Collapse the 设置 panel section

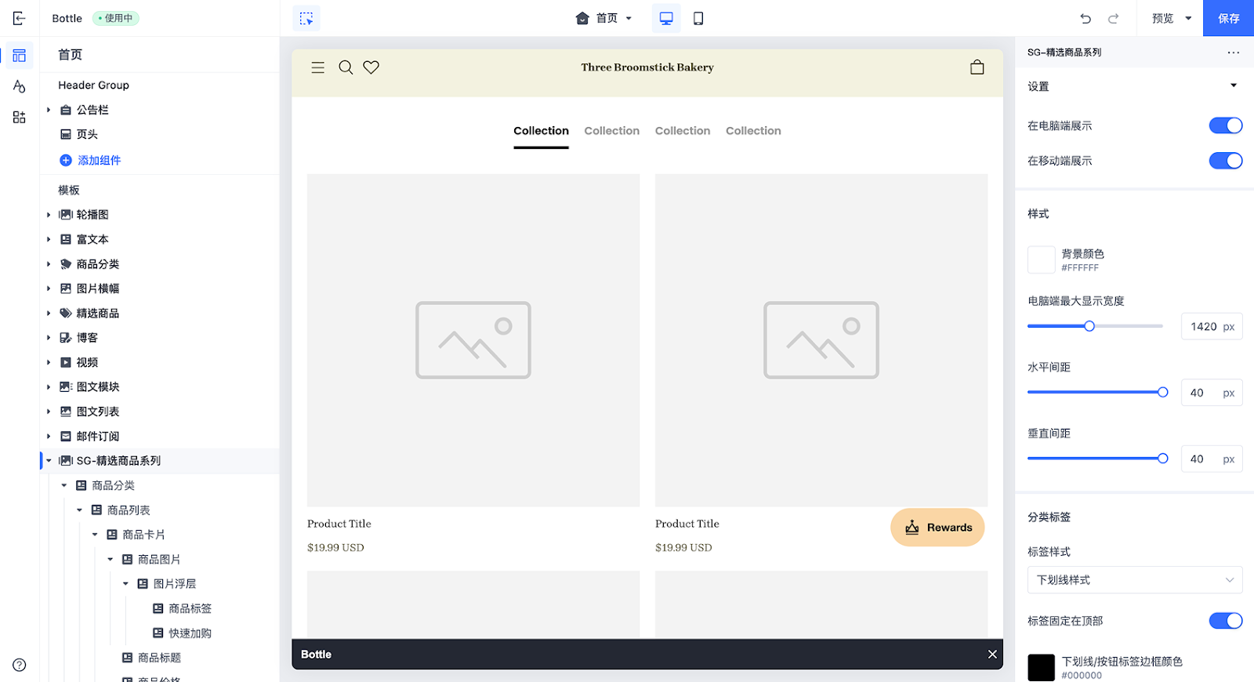(x=1234, y=85)
